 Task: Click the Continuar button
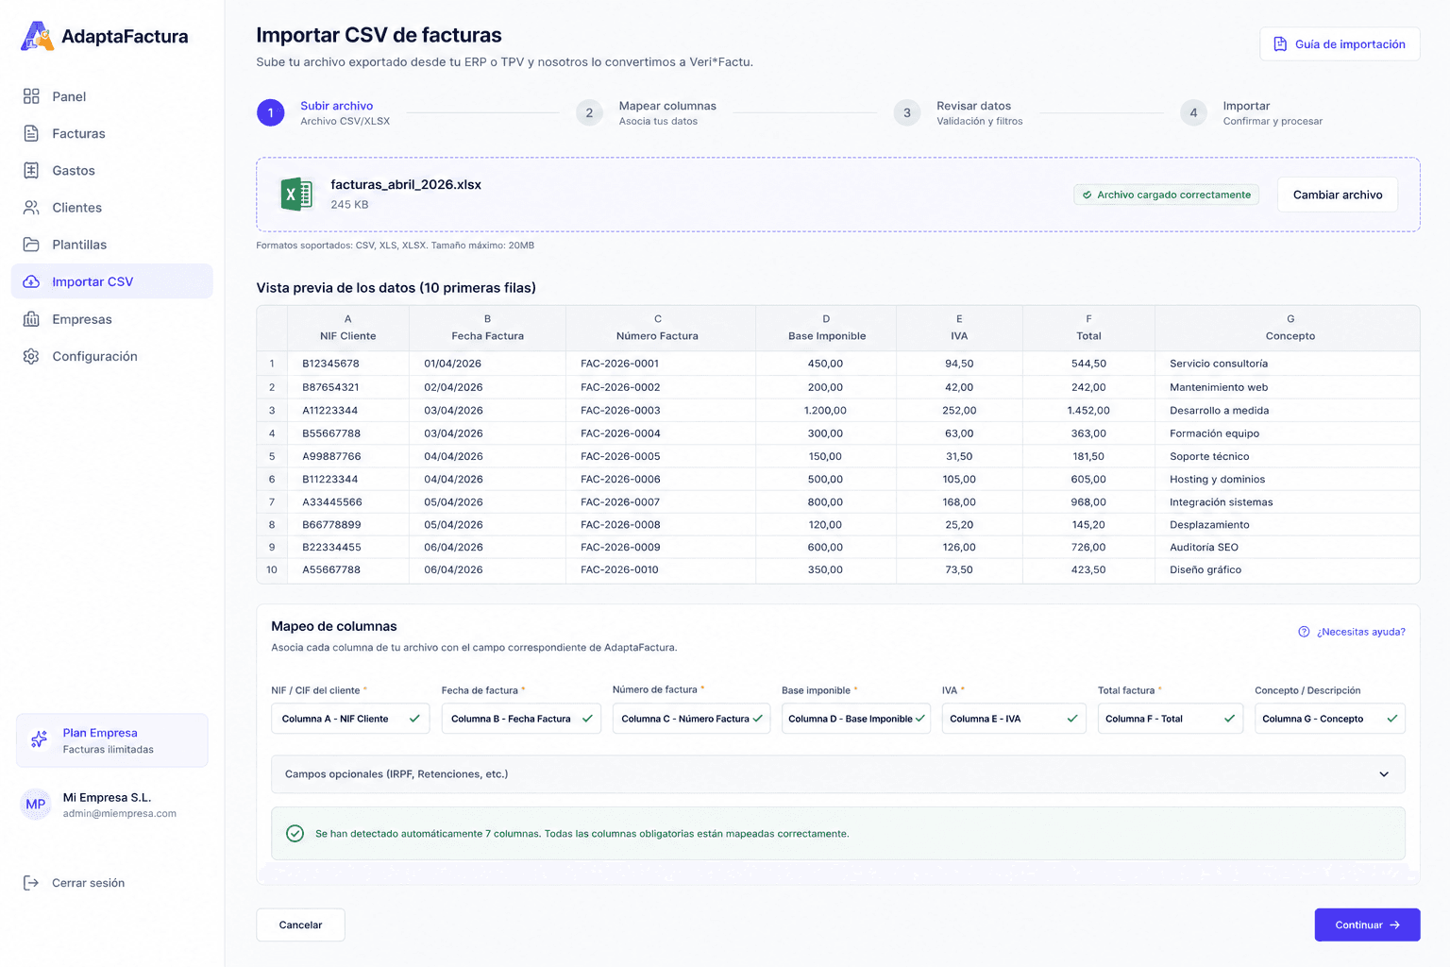(x=1367, y=925)
